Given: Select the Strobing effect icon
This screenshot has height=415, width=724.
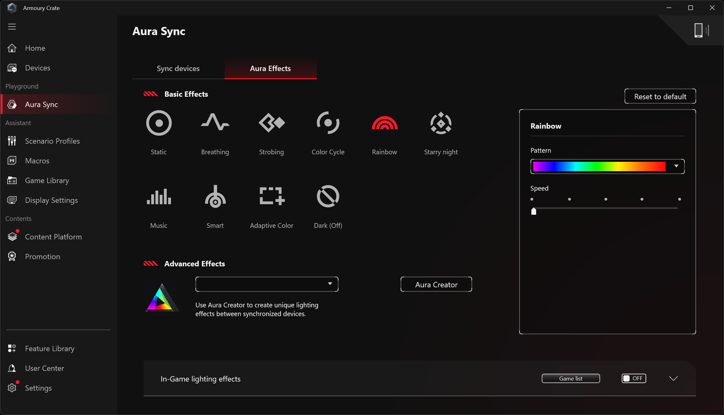Looking at the screenshot, I should point(271,123).
